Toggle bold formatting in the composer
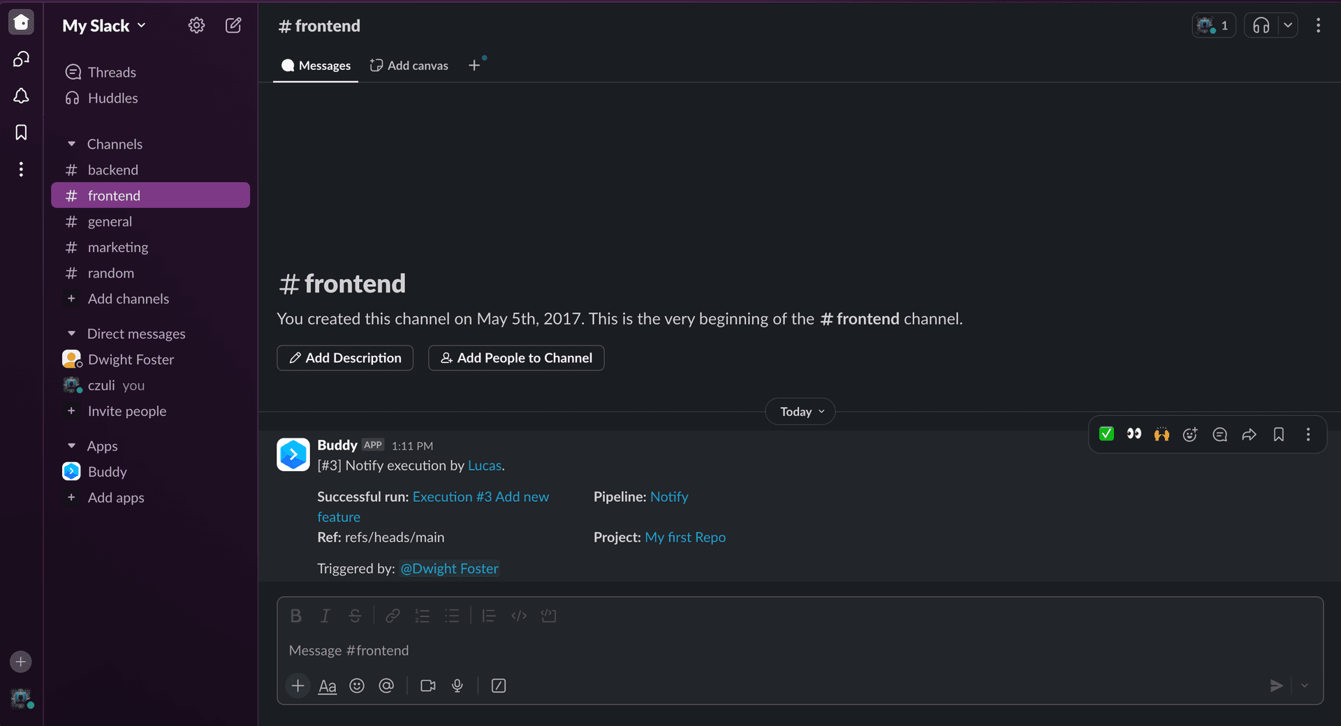Viewport: 1341px width, 726px height. click(296, 616)
